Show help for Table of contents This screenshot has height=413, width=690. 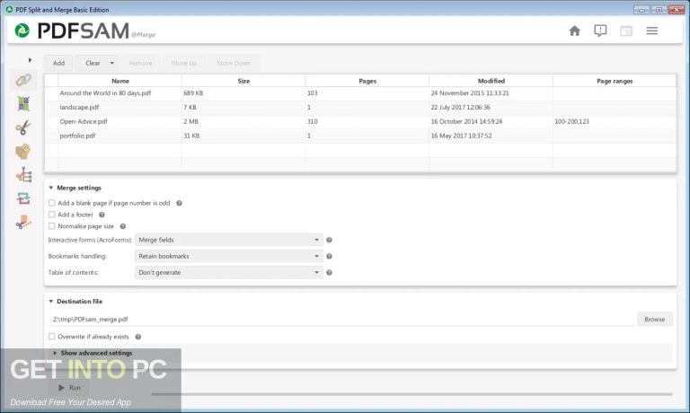[x=329, y=273]
